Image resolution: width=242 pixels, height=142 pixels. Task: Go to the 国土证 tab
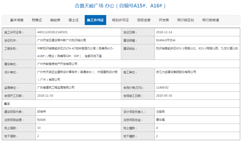(x=74, y=20)
